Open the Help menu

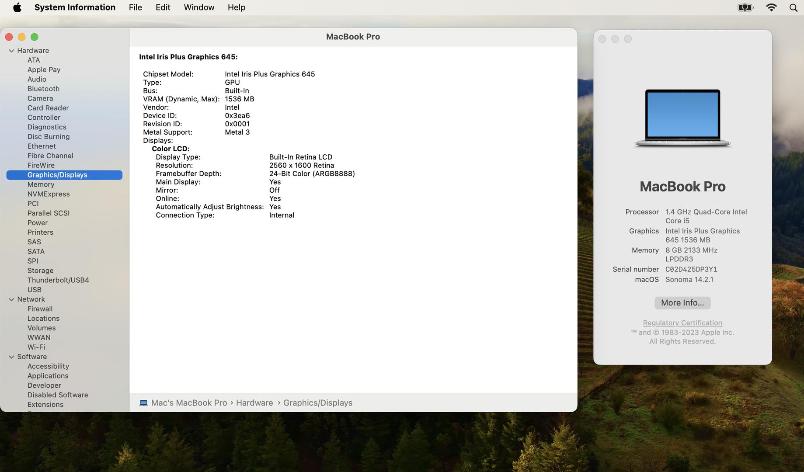coord(237,7)
